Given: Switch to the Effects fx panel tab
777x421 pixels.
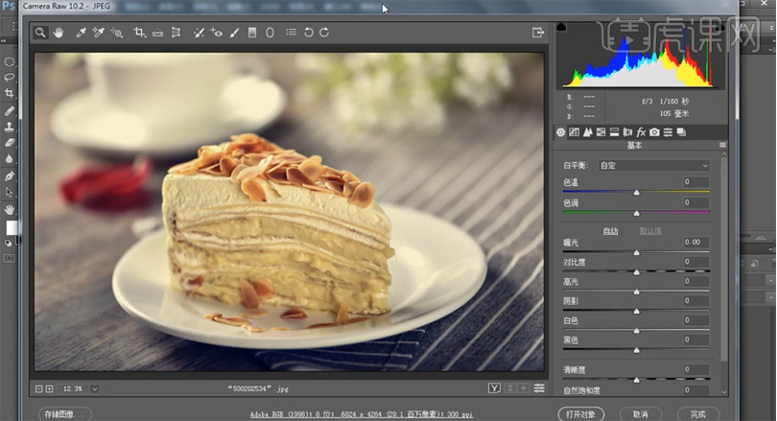Looking at the screenshot, I should pos(641,132).
